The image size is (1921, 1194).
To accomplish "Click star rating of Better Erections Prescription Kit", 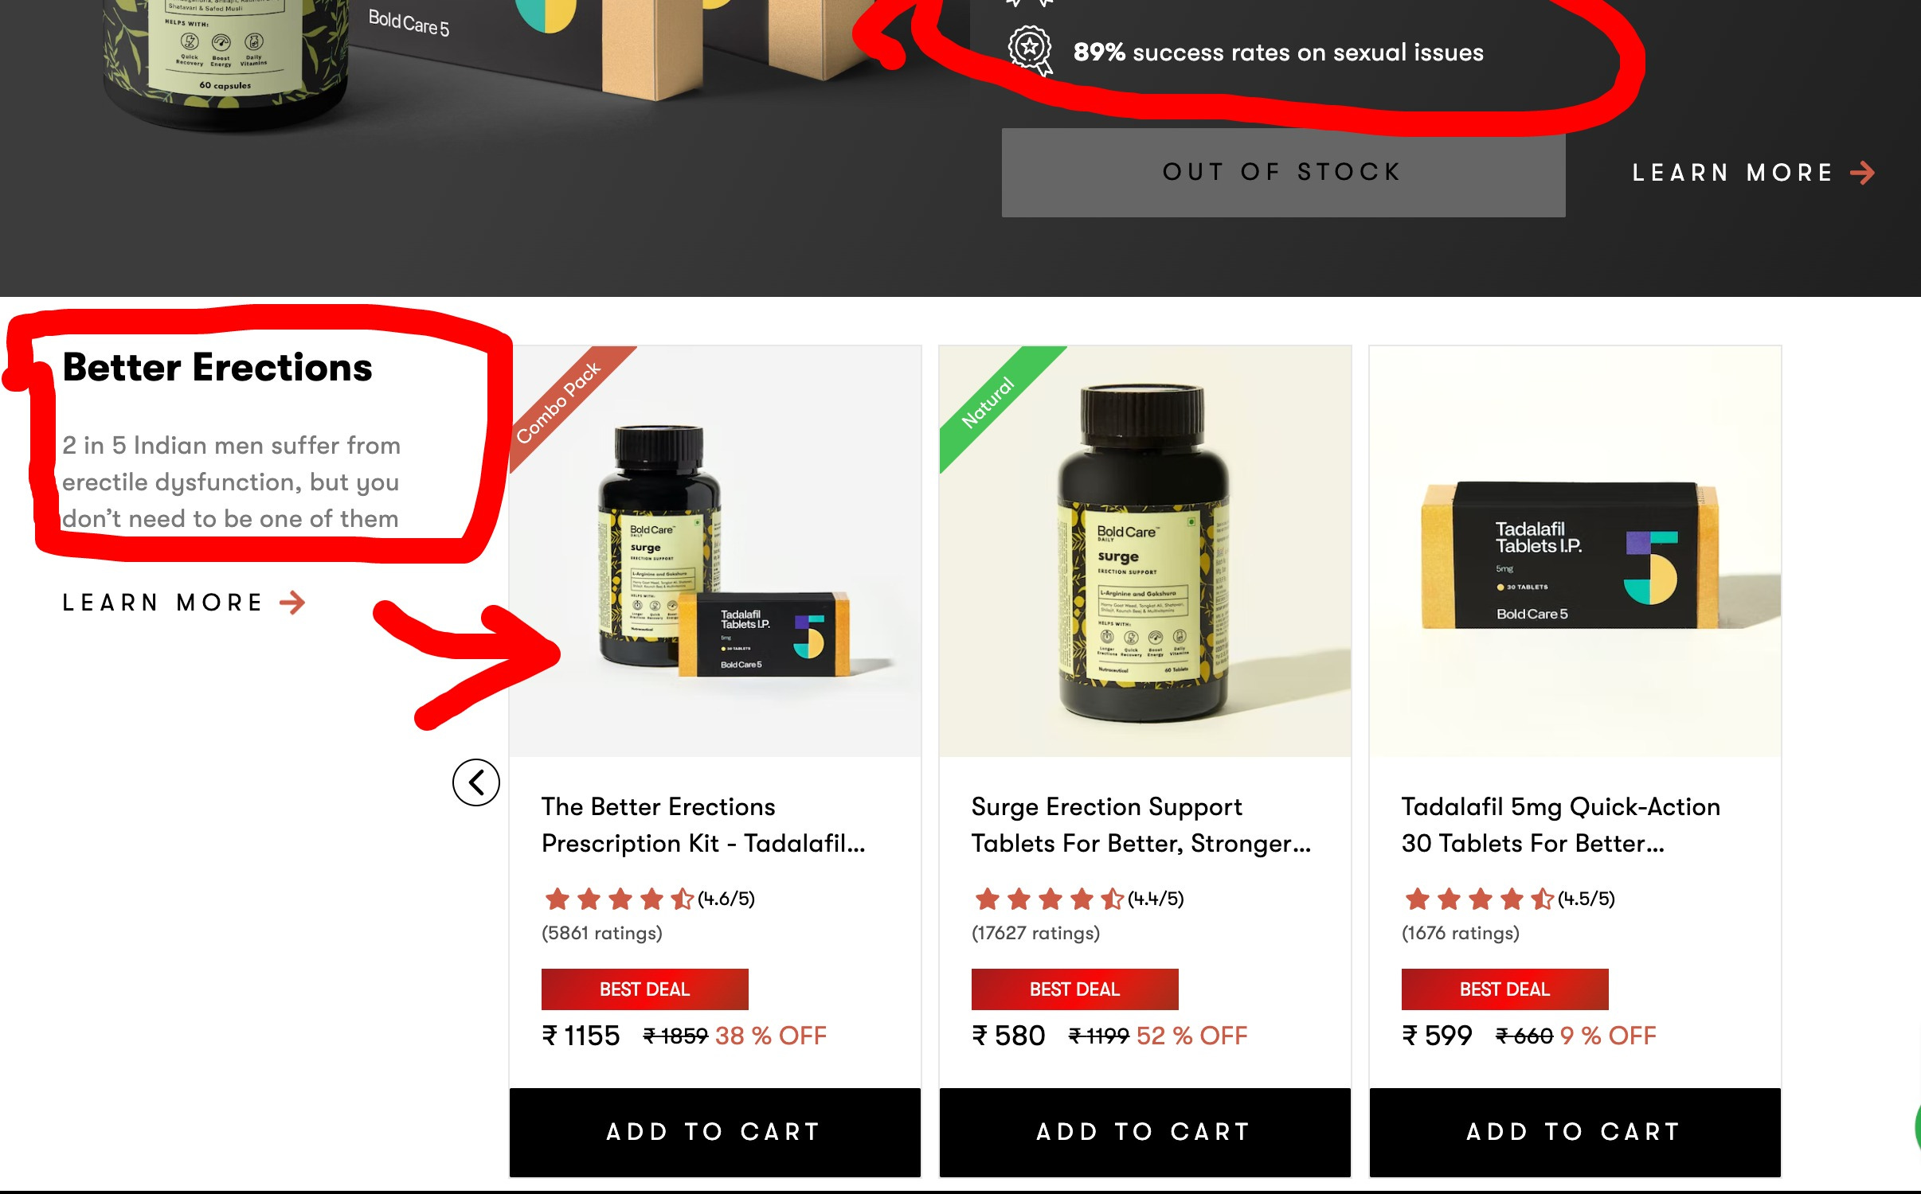I will (619, 899).
